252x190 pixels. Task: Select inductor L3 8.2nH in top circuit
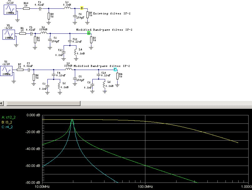67,7
